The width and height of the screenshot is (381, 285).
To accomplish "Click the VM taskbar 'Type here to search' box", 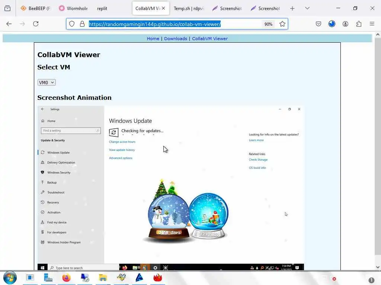I will coord(83,268).
